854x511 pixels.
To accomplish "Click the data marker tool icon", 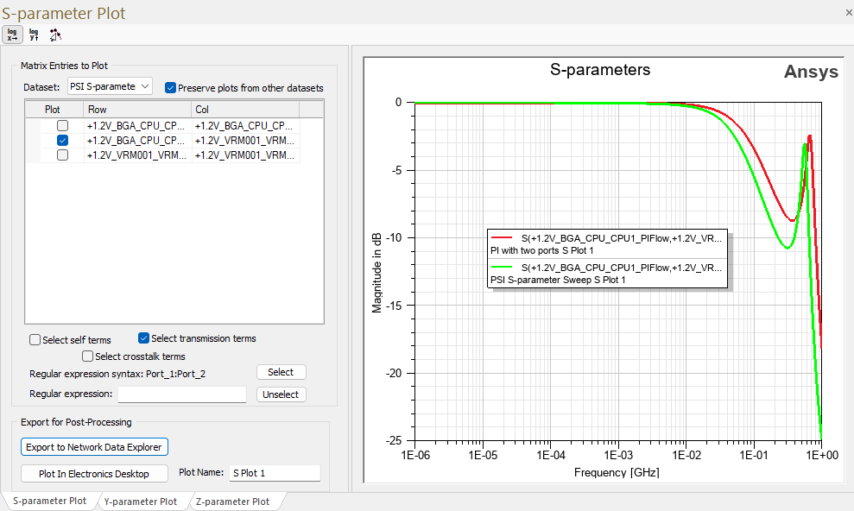I will (55, 35).
